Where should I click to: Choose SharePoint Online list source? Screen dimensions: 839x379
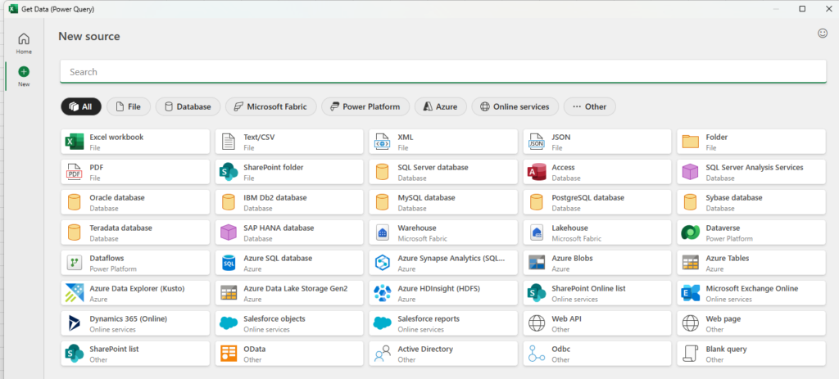tap(597, 293)
